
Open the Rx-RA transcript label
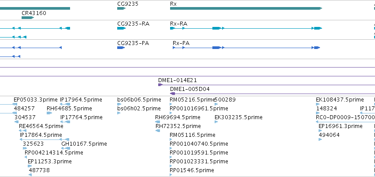178,24
